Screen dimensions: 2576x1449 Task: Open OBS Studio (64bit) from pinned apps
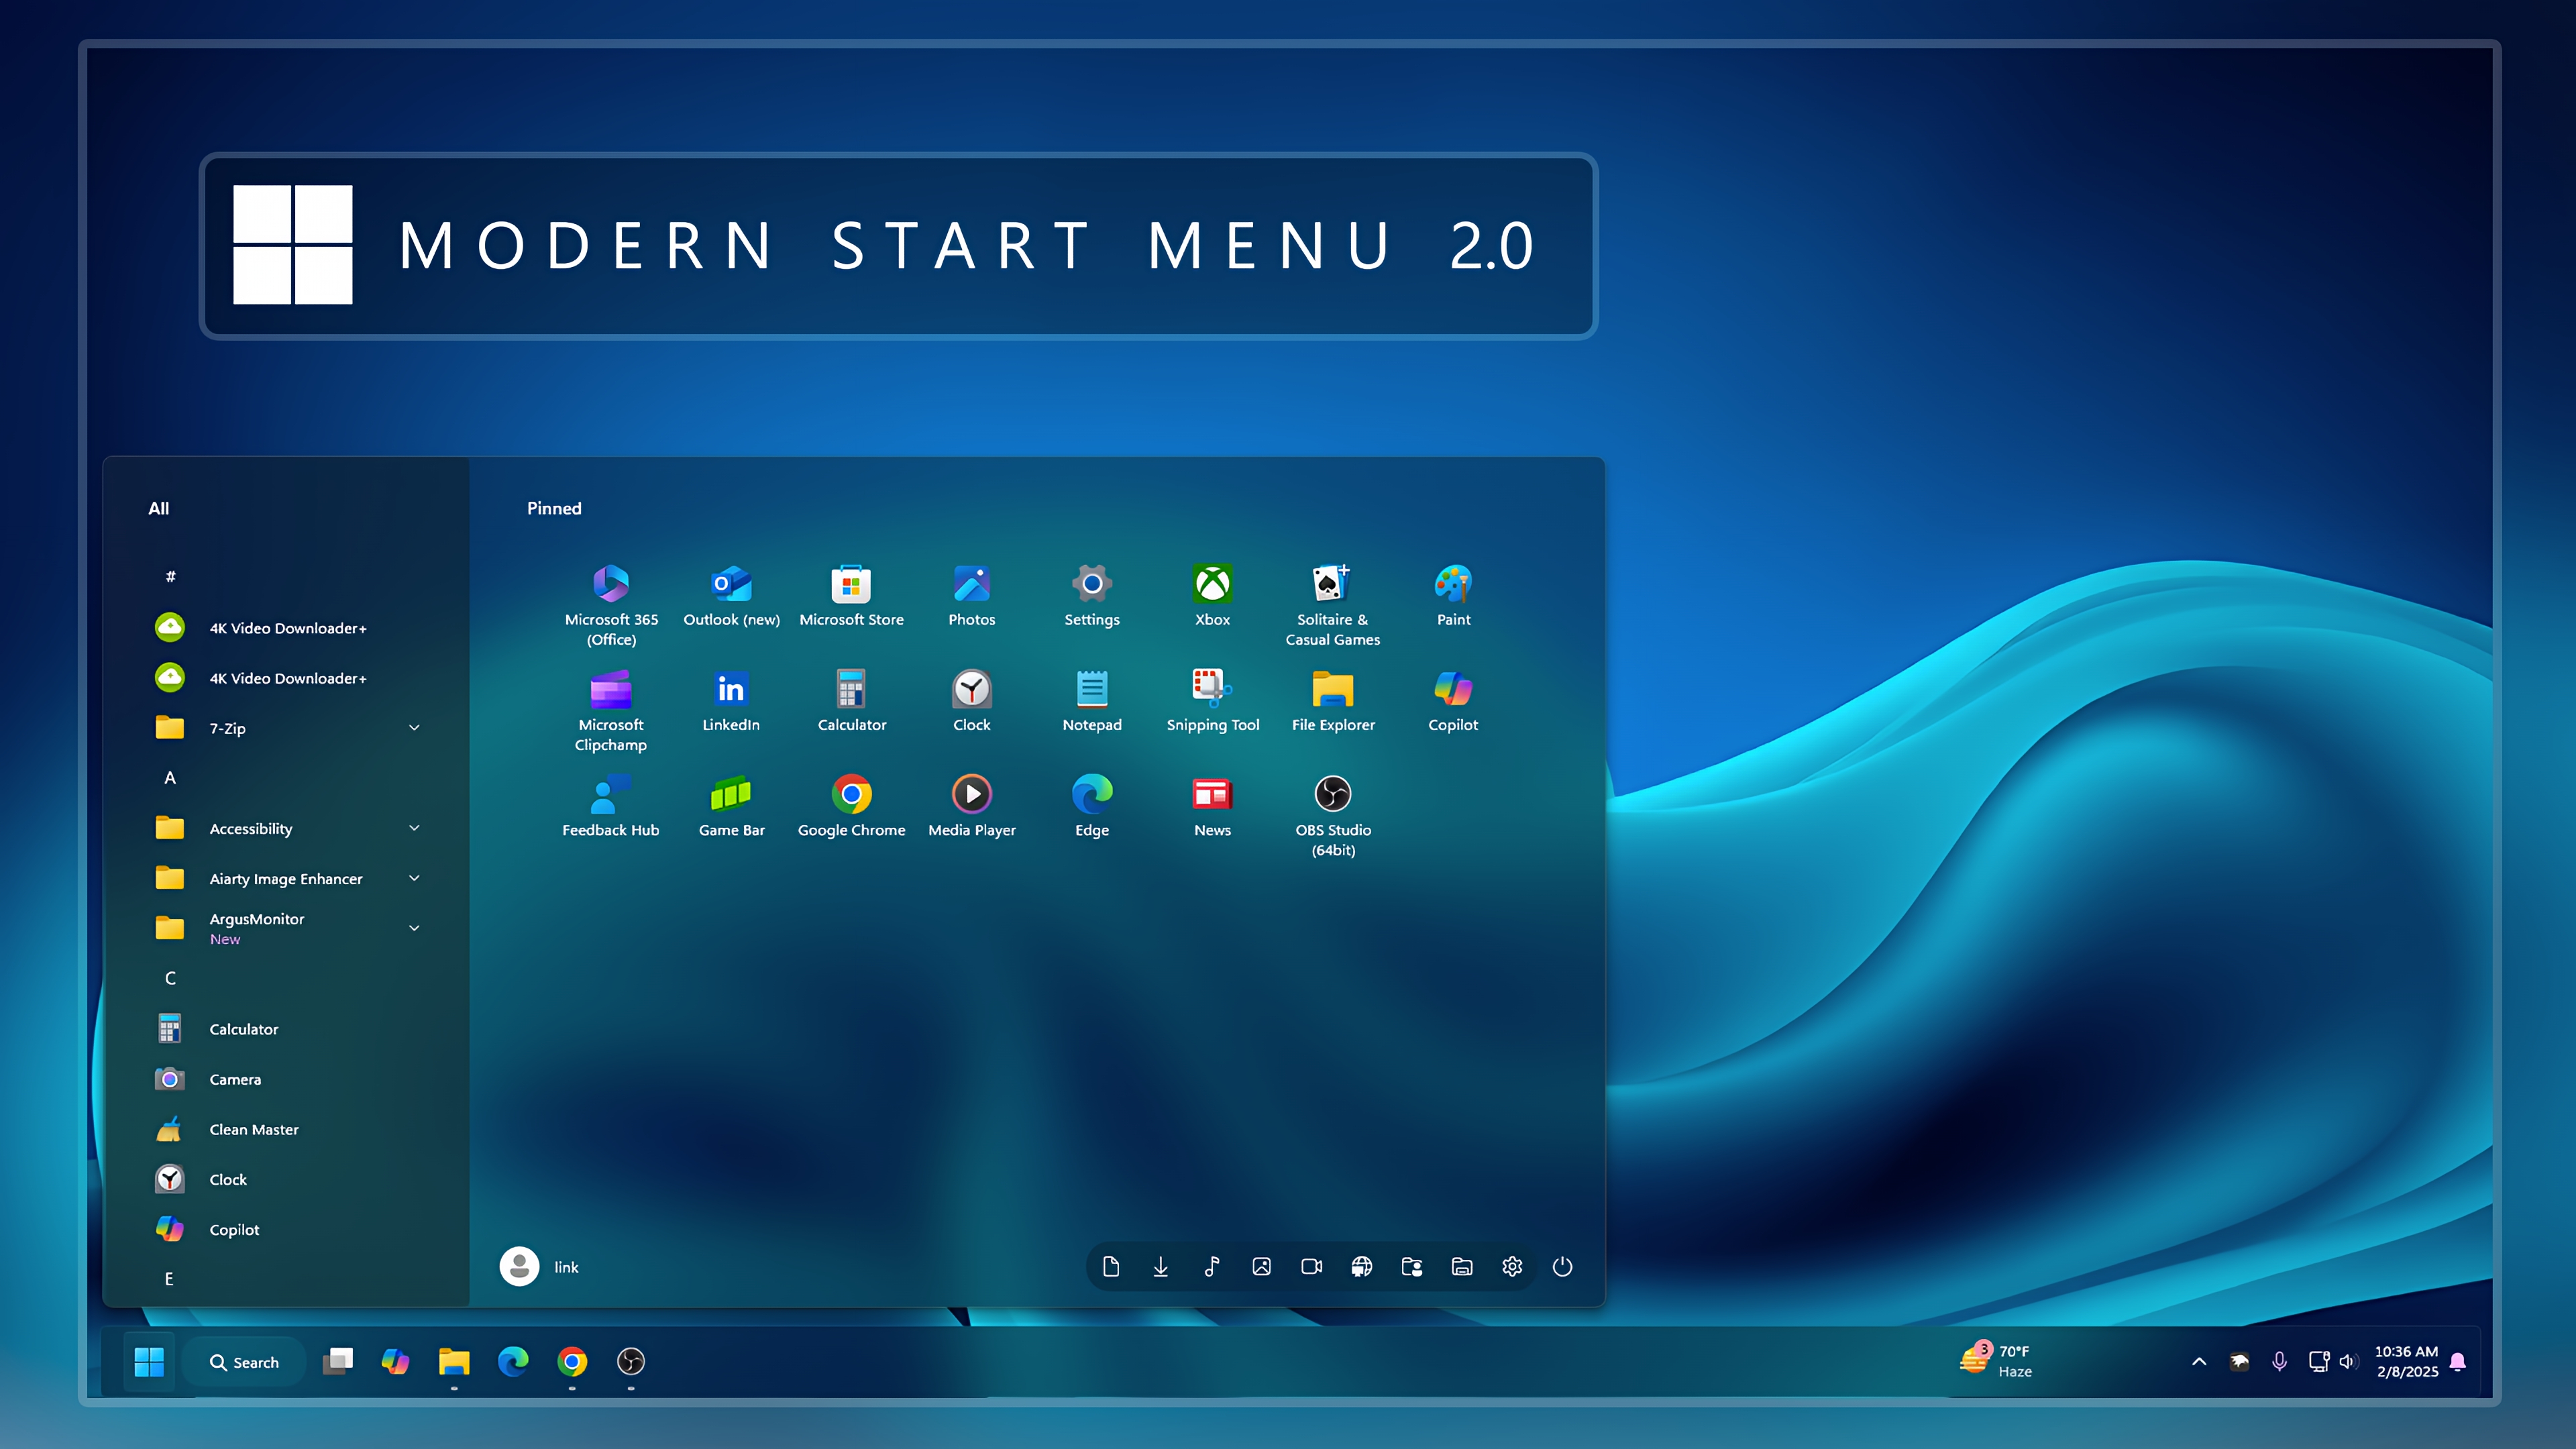(1333, 793)
